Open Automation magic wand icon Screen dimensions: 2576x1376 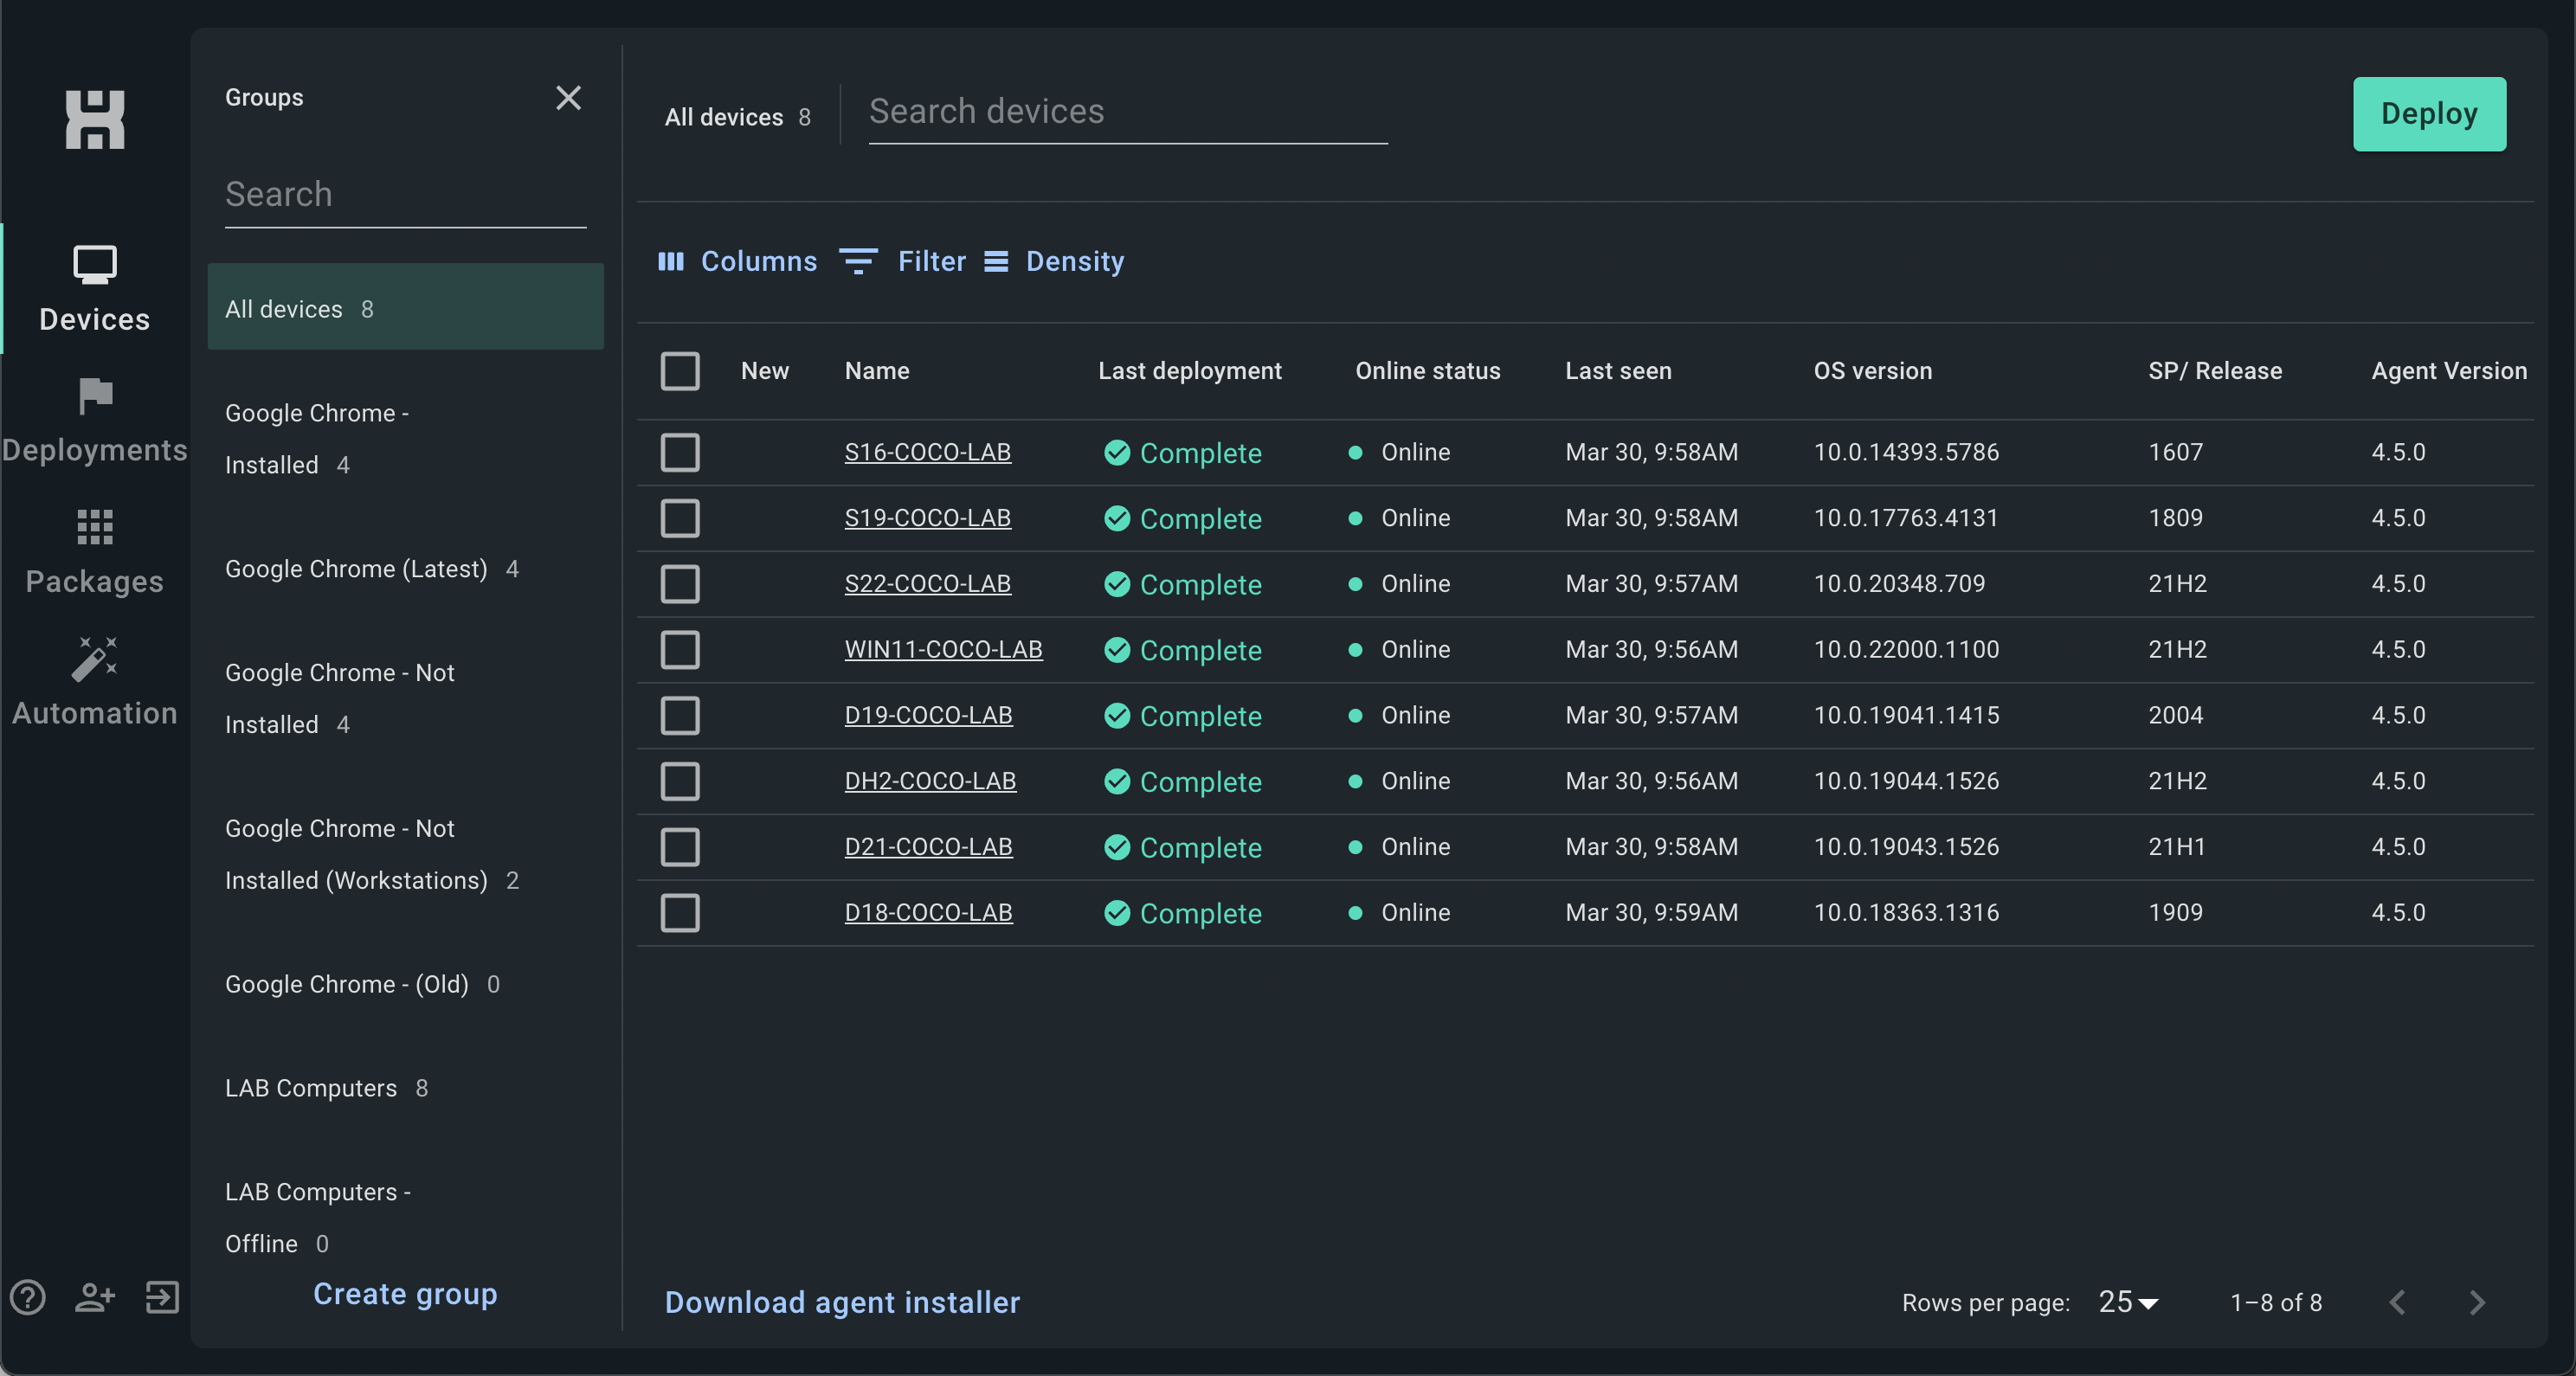pyautogui.click(x=94, y=659)
